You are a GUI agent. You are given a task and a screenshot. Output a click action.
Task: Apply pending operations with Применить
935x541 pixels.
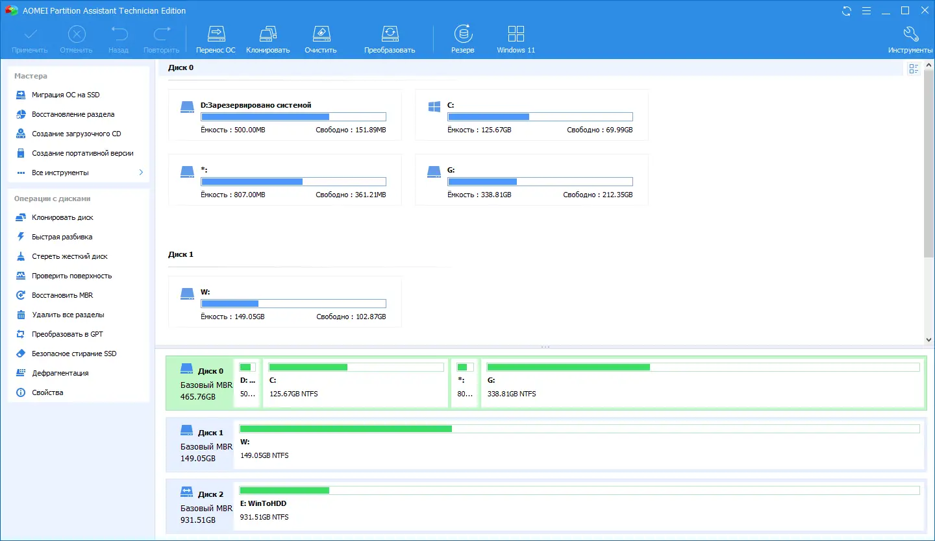31,37
